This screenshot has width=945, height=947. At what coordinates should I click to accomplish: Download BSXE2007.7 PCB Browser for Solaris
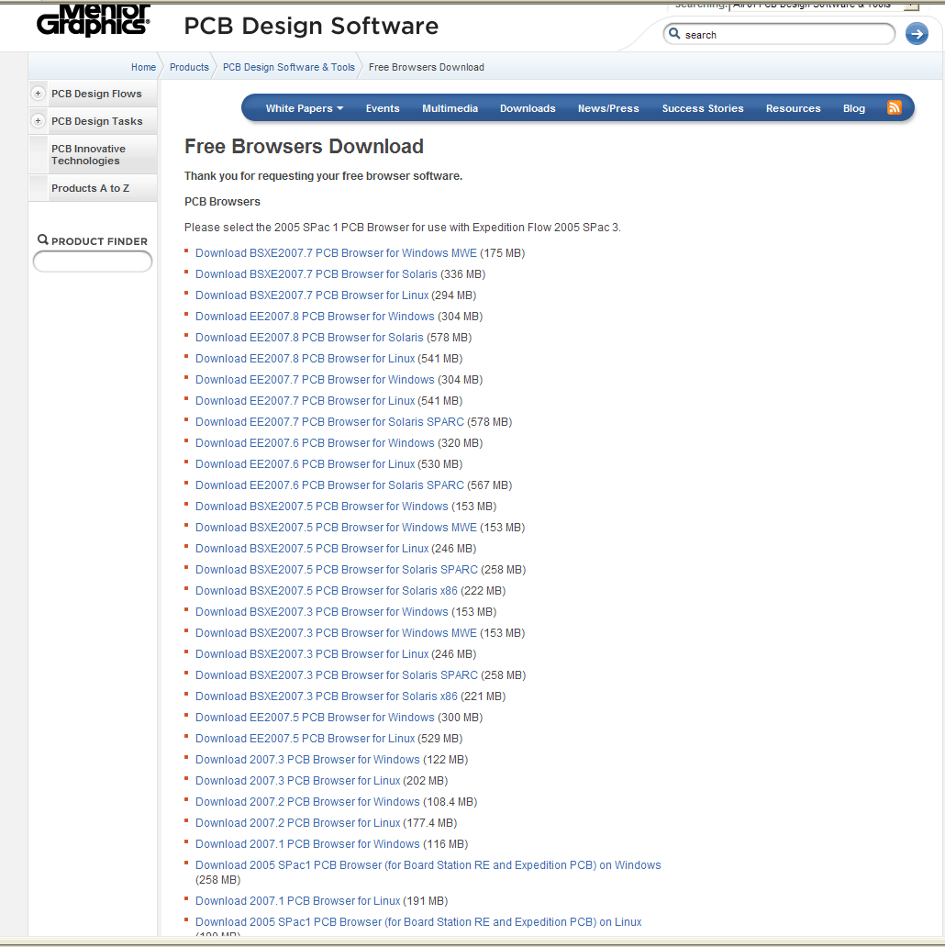click(316, 274)
